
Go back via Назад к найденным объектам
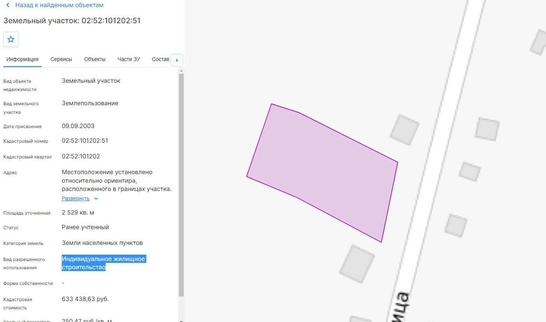click(x=60, y=5)
